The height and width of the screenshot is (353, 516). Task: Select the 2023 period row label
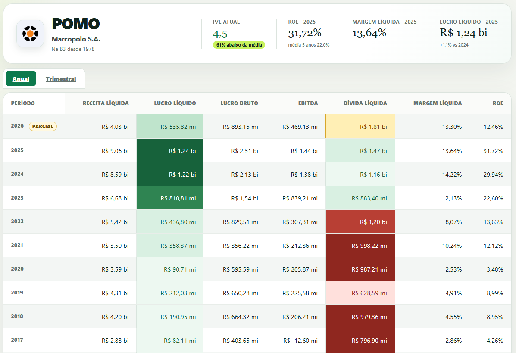[x=17, y=198]
